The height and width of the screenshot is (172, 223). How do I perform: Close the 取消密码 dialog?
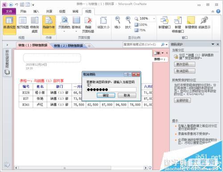click(136, 74)
